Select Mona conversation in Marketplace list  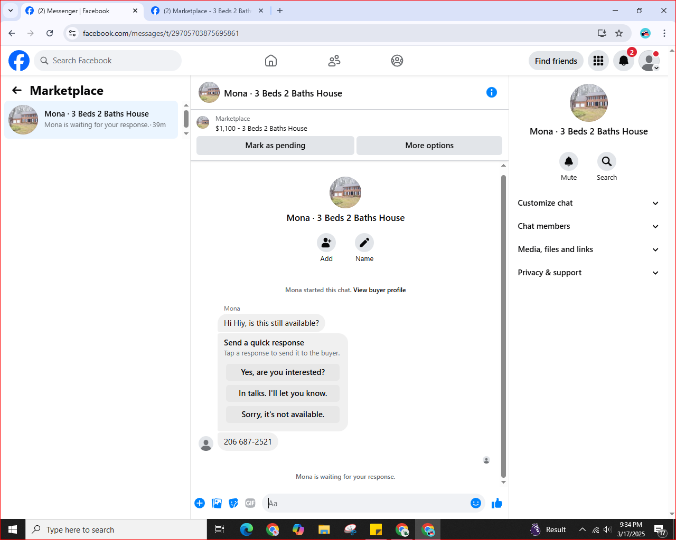(91, 120)
